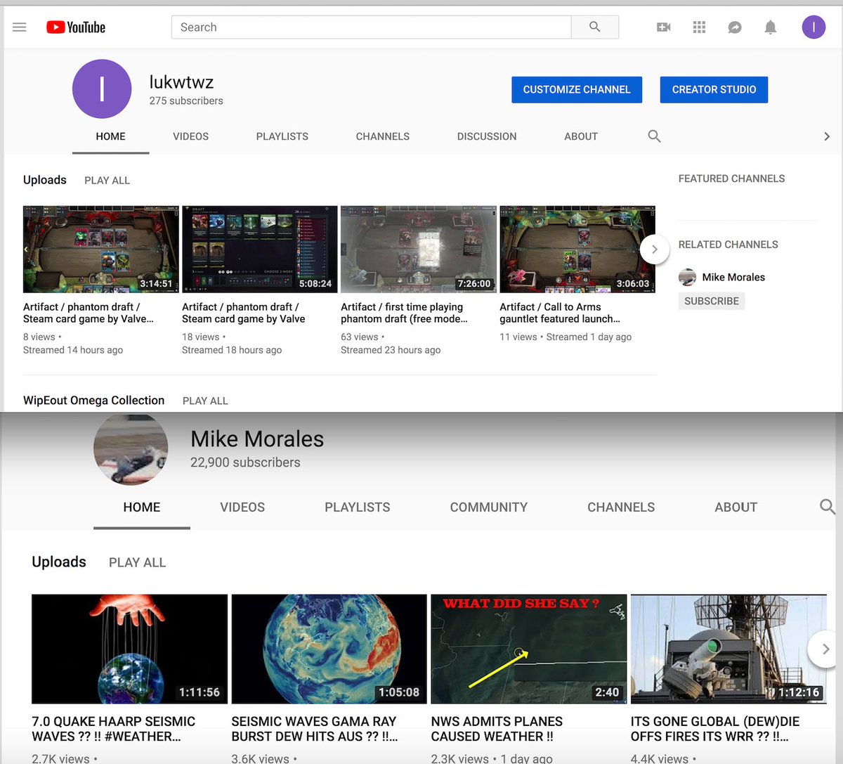Screen dimensions: 843x764
Task: Open the notifications bell
Action: [771, 27]
